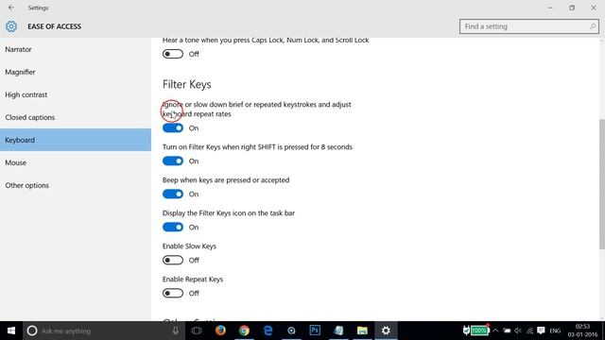Open Action Center notifications icon
The height and width of the screenshot is (340, 605).
[541, 331]
